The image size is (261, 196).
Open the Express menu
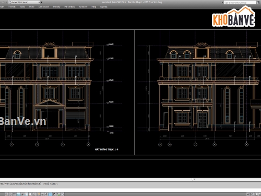104,7
